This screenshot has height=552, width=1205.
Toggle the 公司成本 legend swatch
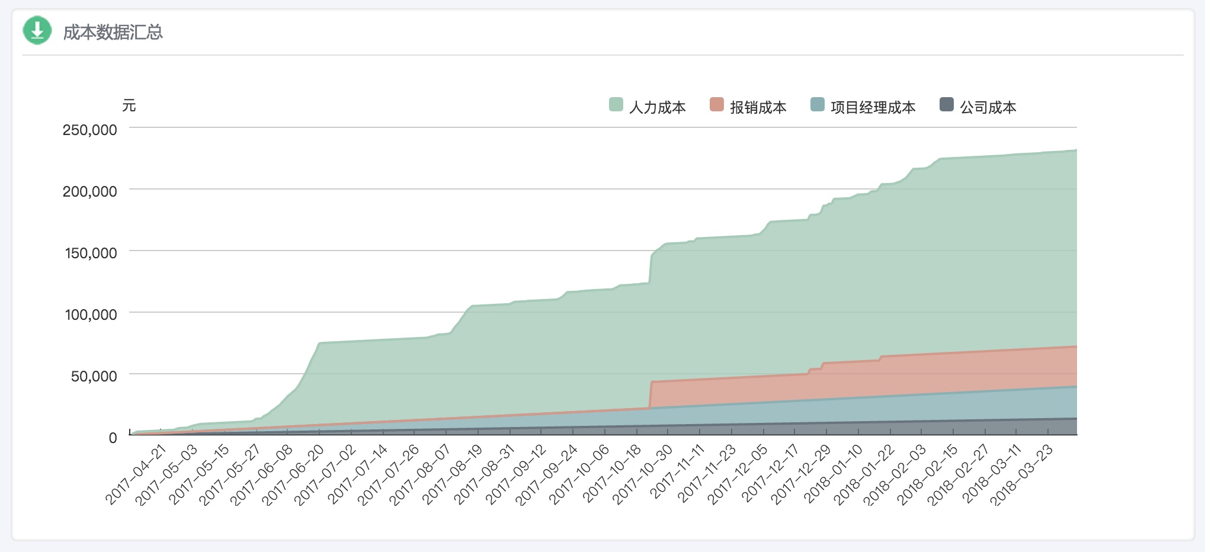(x=947, y=105)
